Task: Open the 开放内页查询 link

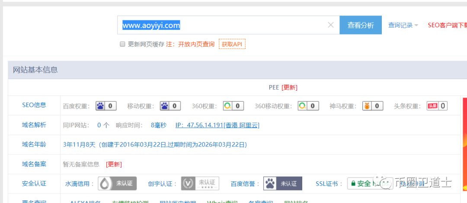Action: (196, 44)
